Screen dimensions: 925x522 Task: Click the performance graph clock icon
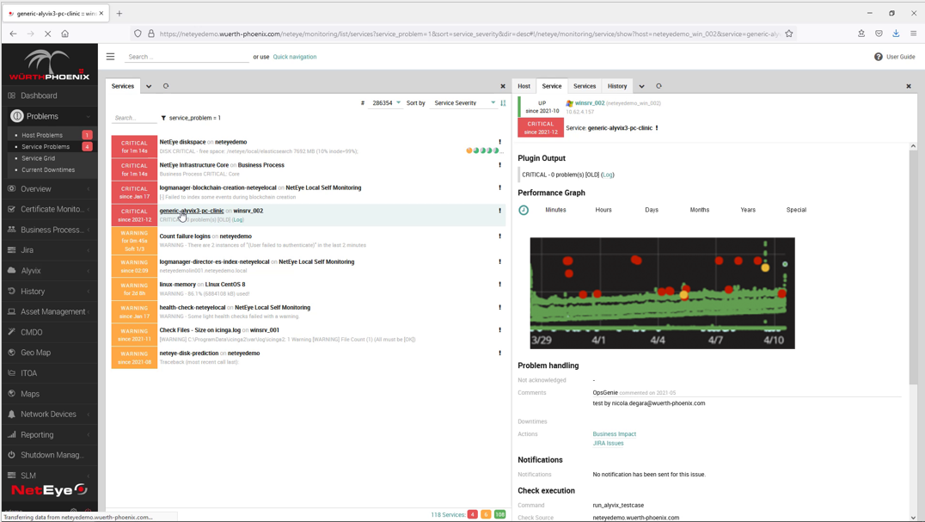[x=524, y=210]
